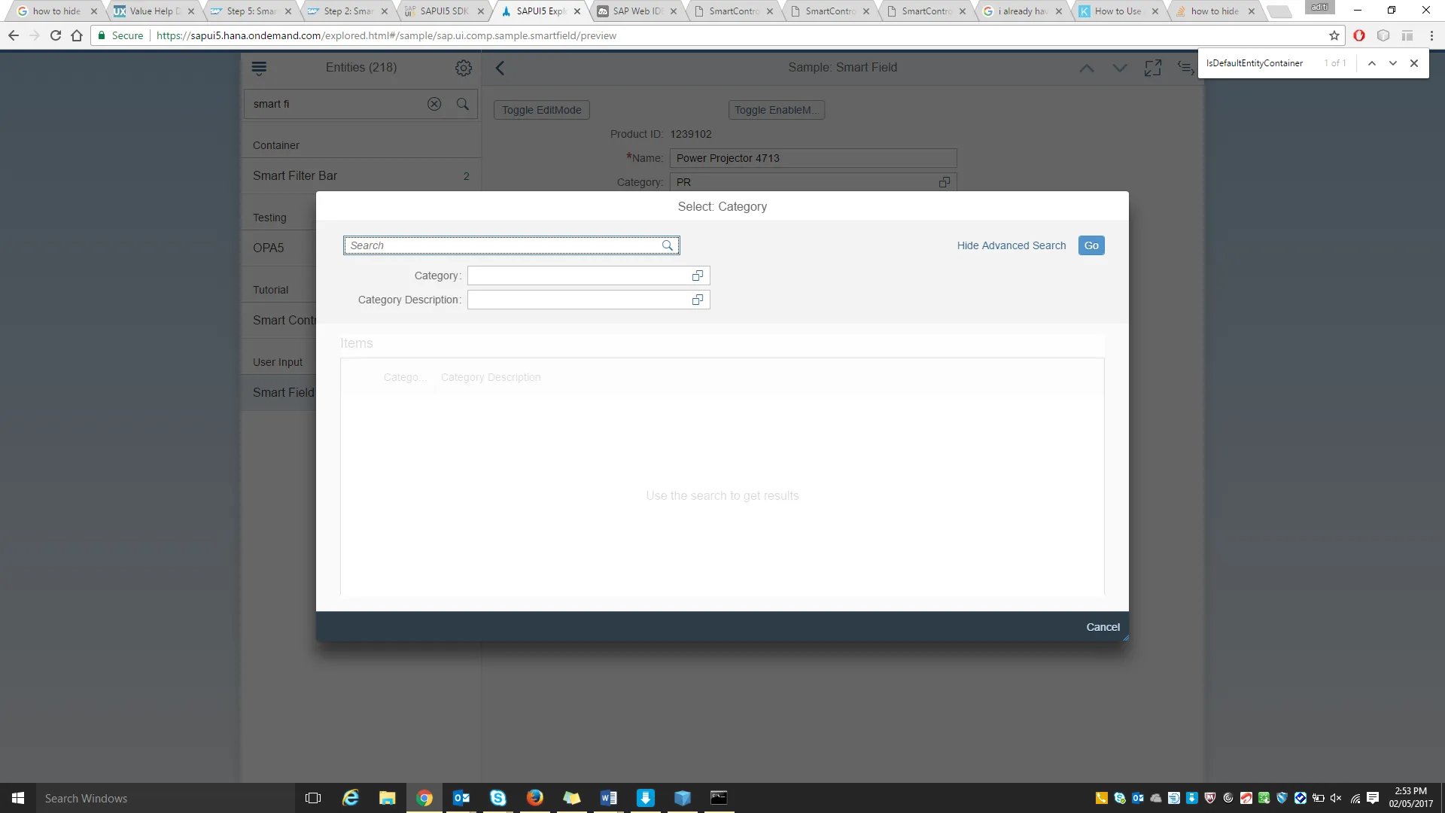Open Skype from the Windows taskbar
Screen dimensions: 1445x813
pyautogui.click(x=498, y=798)
